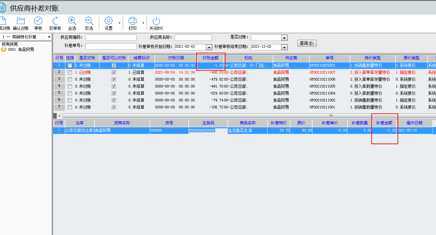Click the 关闭ESC power icon
This screenshot has width=436, height=235.
(x=156, y=21)
